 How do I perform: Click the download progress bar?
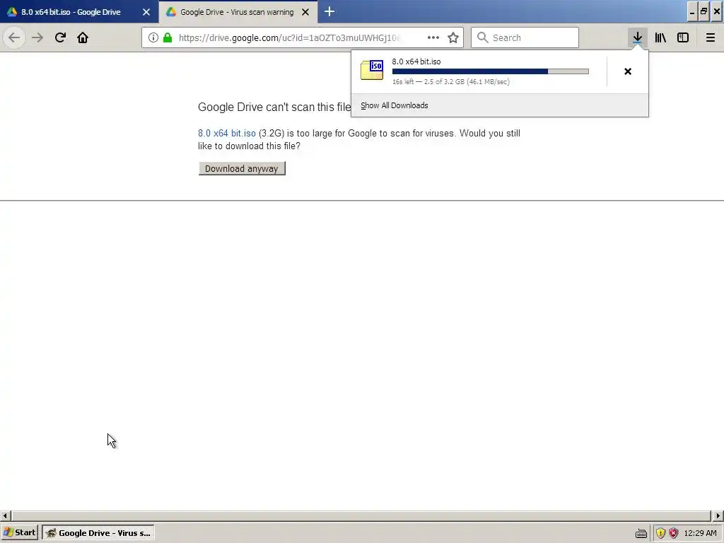(491, 71)
